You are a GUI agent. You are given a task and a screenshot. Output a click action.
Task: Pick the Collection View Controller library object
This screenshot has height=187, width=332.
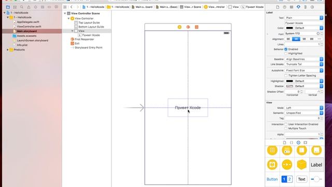tap(272, 150)
